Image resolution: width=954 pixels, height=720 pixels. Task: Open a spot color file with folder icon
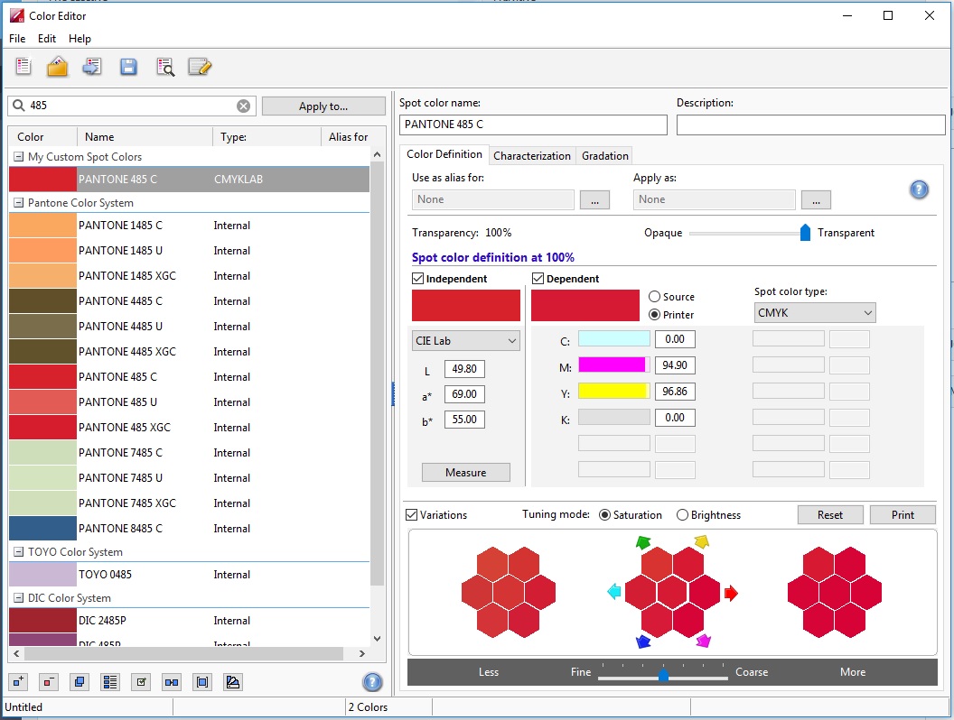[x=57, y=66]
